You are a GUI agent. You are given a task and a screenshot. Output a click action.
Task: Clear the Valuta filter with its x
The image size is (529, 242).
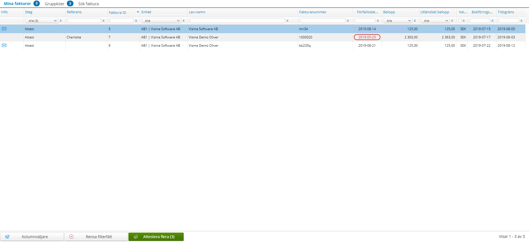point(464,21)
